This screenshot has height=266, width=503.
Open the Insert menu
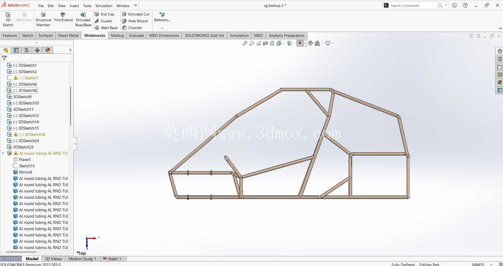point(74,5)
